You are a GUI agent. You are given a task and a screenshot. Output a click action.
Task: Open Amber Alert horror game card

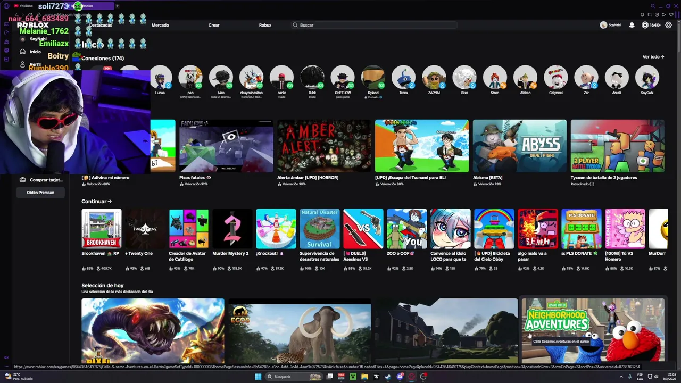(324, 146)
